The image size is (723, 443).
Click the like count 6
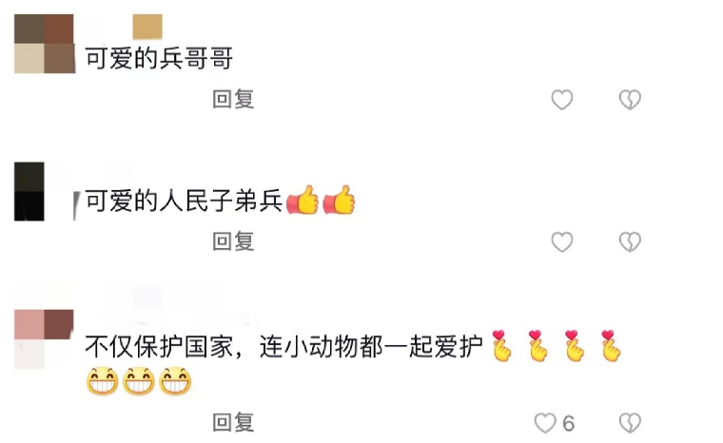568,424
